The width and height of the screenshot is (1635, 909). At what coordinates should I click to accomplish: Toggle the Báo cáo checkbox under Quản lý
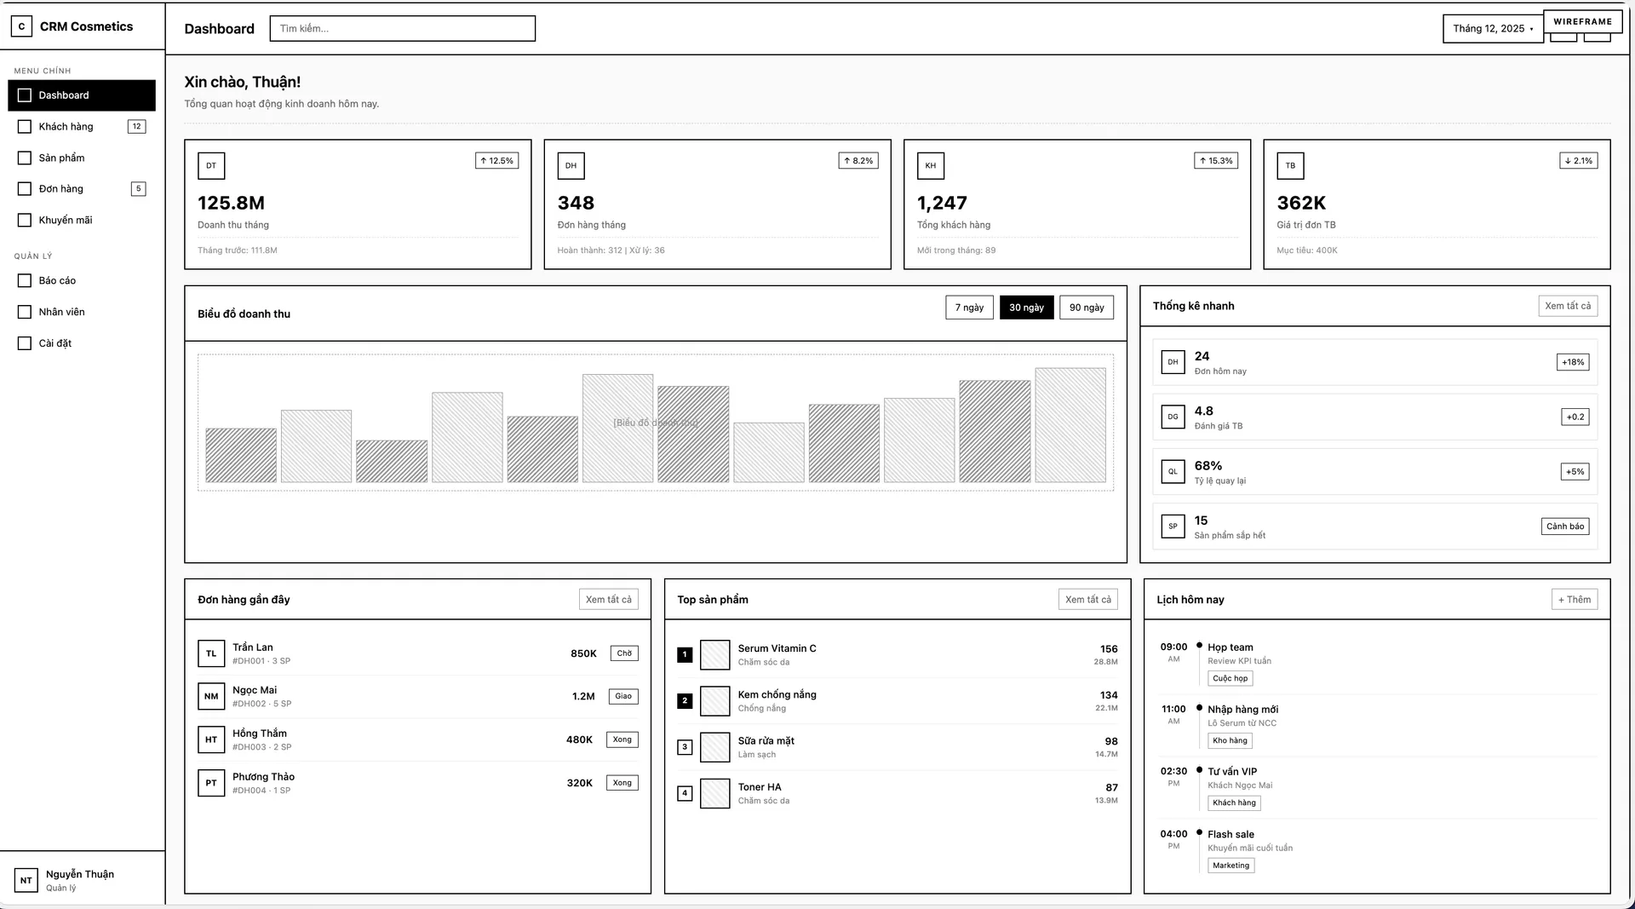(x=24, y=279)
